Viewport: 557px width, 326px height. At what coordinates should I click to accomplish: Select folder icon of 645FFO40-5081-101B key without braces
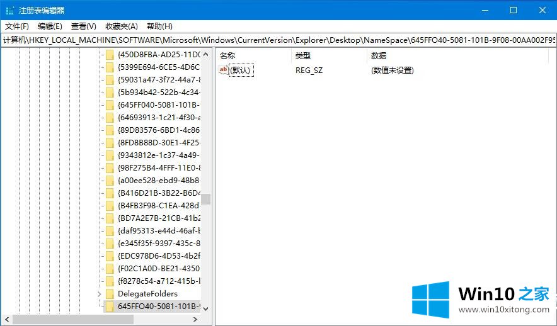coord(110,306)
